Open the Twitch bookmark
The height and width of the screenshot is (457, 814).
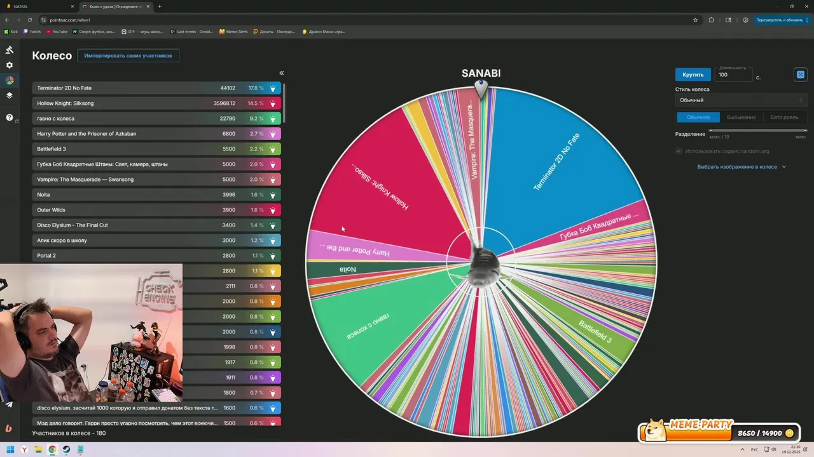tap(32, 31)
